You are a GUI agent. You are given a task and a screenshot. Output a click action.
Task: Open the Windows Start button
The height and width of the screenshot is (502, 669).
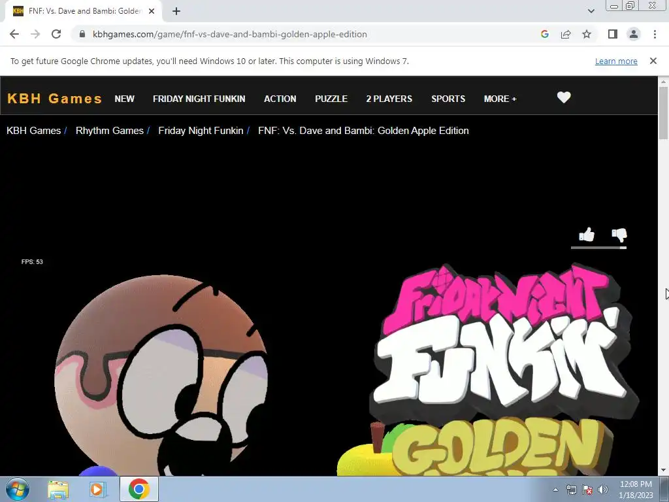(x=18, y=489)
